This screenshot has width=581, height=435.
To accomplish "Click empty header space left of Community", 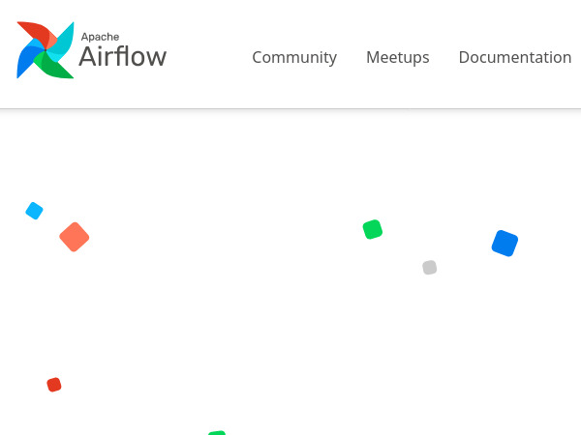I will click(x=208, y=57).
